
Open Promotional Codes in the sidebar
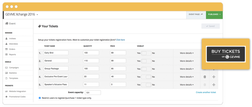(17, 97)
